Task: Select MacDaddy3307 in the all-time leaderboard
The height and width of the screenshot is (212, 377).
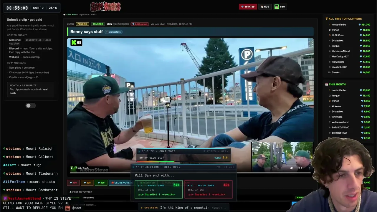Action: [340, 57]
